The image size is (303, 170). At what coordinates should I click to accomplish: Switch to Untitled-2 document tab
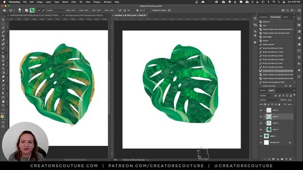[131, 15]
